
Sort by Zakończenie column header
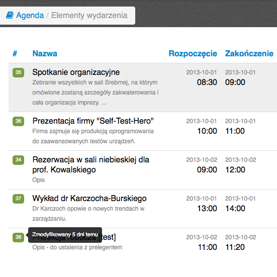coord(249,53)
